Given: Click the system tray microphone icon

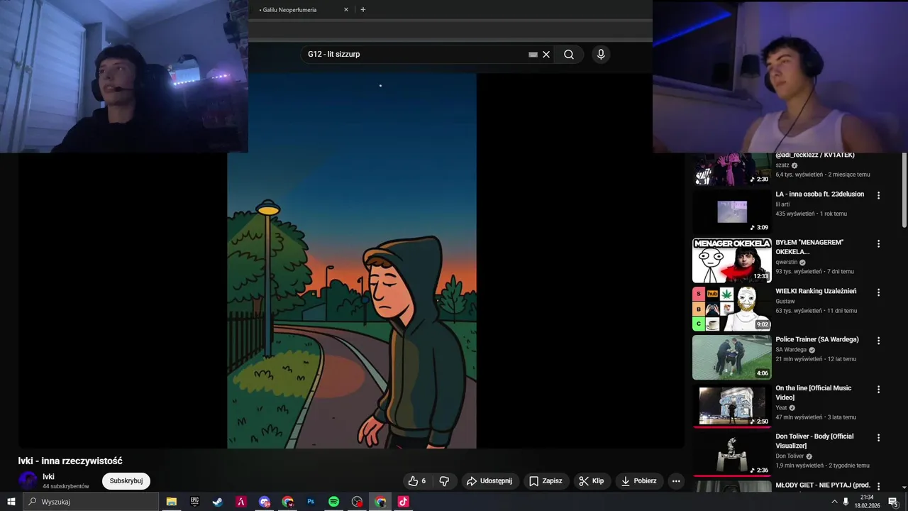Looking at the screenshot, I should tap(846, 502).
